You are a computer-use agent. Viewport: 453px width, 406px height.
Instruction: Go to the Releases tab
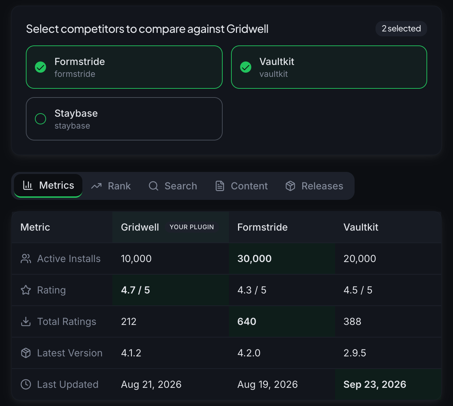[314, 186]
